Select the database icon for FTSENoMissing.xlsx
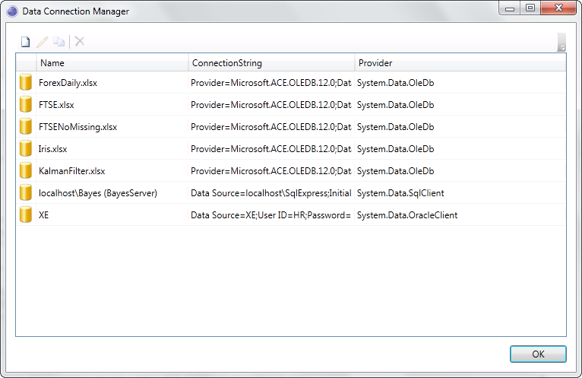Image resolution: width=582 pixels, height=378 pixels. 26,126
